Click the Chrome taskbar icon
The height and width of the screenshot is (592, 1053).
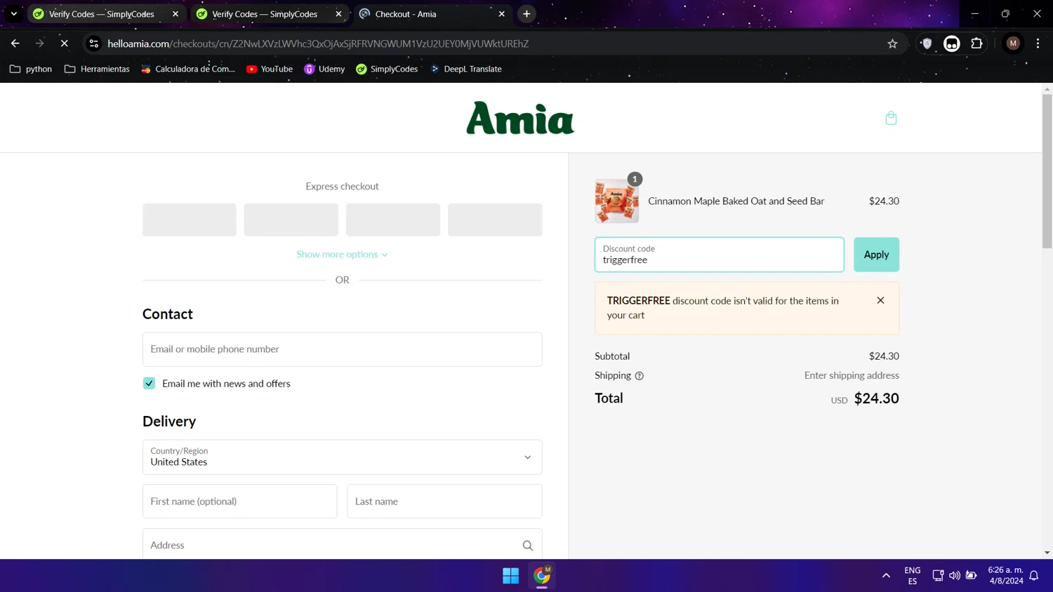point(542,576)
